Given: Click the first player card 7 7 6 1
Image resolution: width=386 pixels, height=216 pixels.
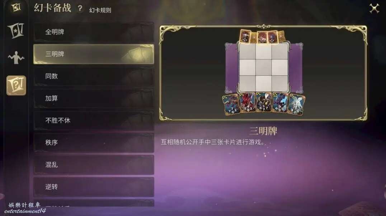Looking at the screenshot, I should pos(231,105).
